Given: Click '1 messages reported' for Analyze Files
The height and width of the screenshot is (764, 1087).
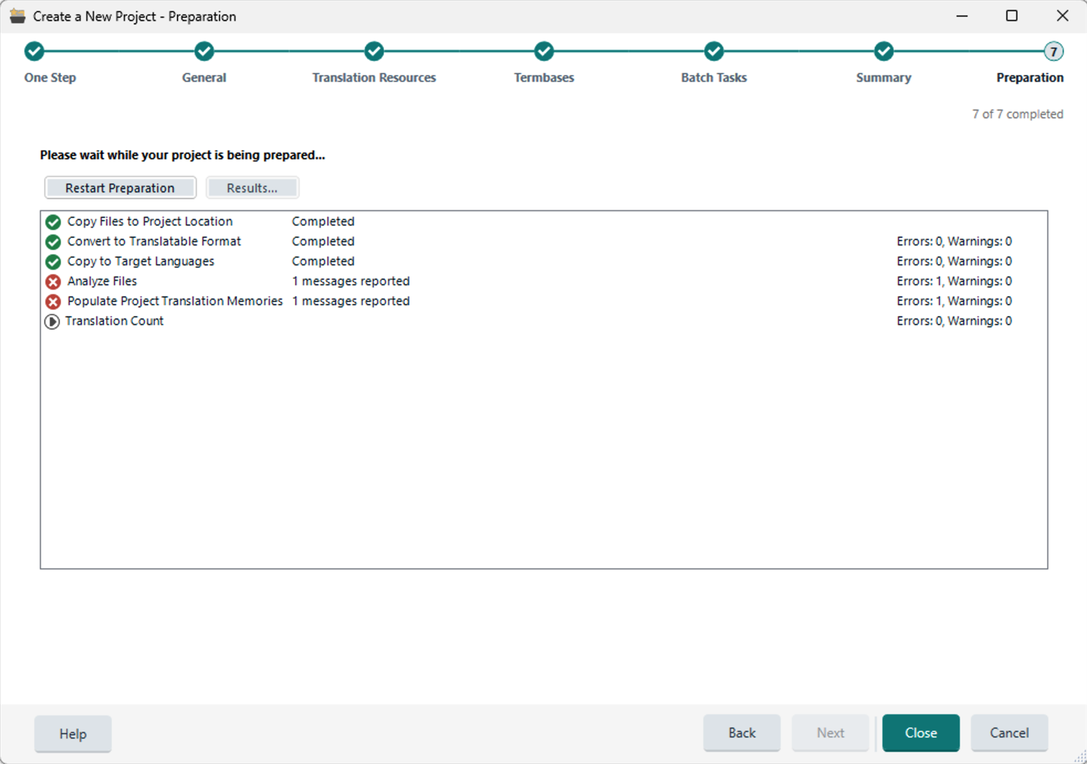Looking at the screenshot, I should [351, 281].
